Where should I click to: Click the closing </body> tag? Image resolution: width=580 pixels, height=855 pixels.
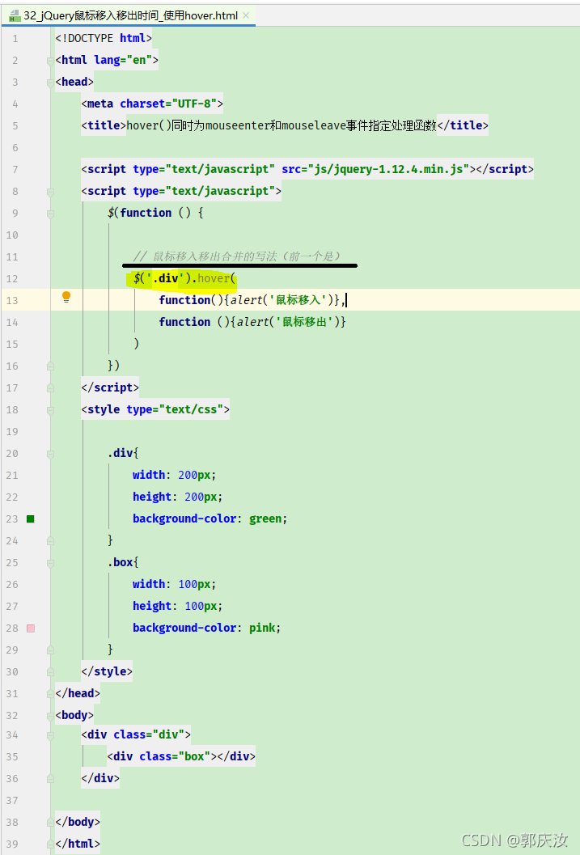click(78, 822)
